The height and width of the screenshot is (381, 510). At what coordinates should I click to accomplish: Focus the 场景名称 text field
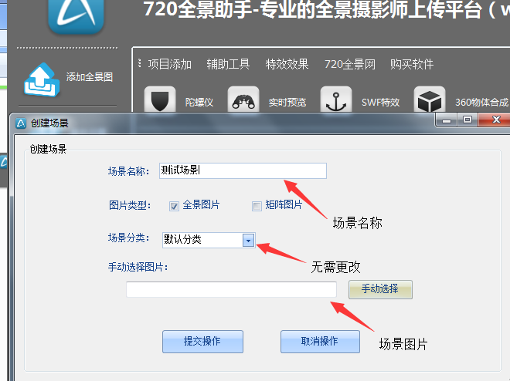pos(243,170)
